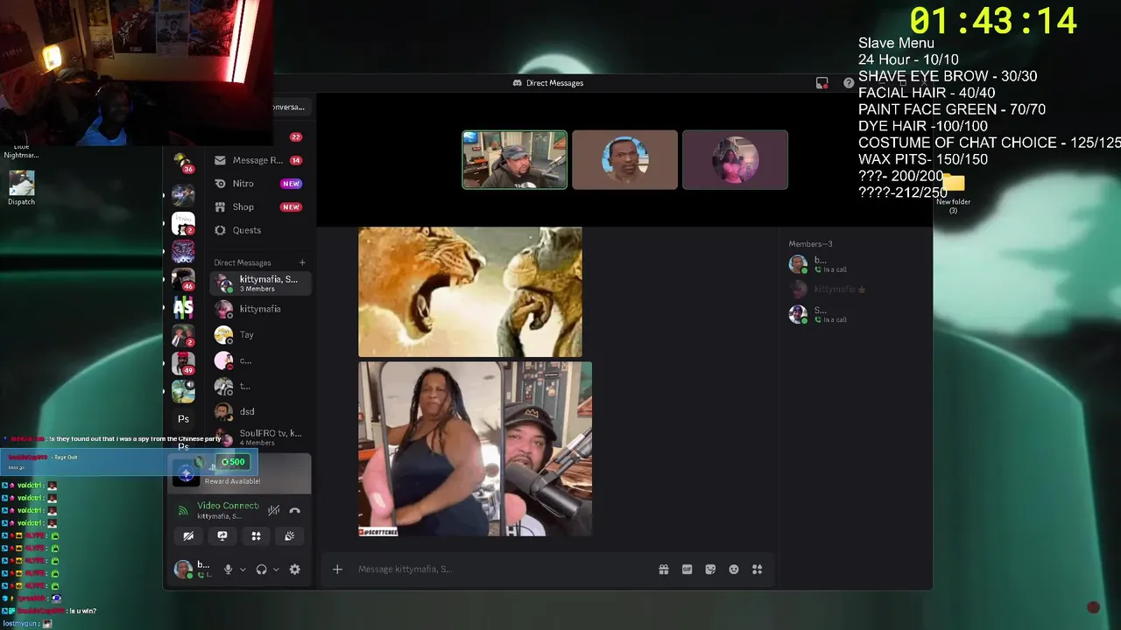The image size is (1121, 630).
Task: Open the server with badge 49
Action: 183,362
